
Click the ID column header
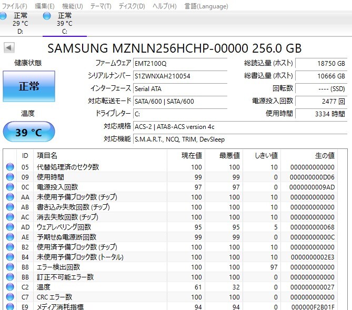pos(25,155)
